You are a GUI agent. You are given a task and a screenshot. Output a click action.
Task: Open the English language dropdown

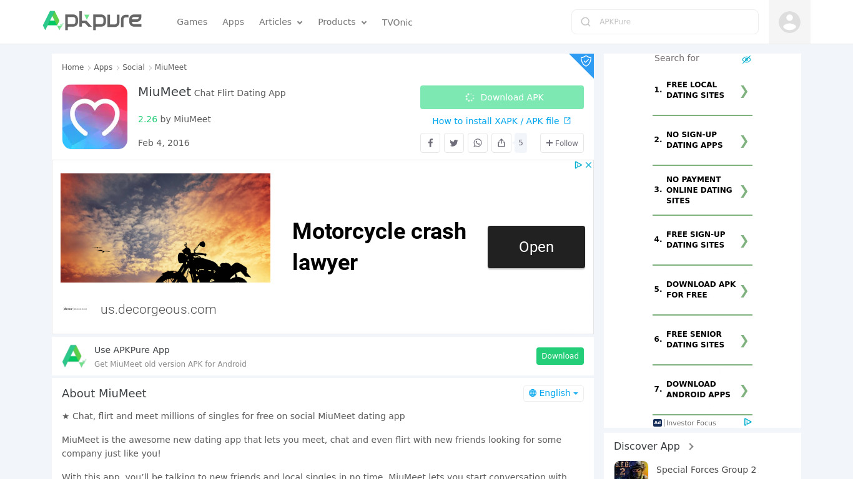tap(553, 393)
